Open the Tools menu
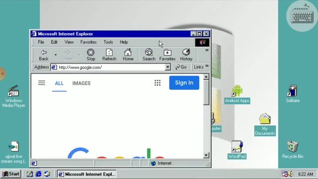318x179 pixels. pos(108,42)
